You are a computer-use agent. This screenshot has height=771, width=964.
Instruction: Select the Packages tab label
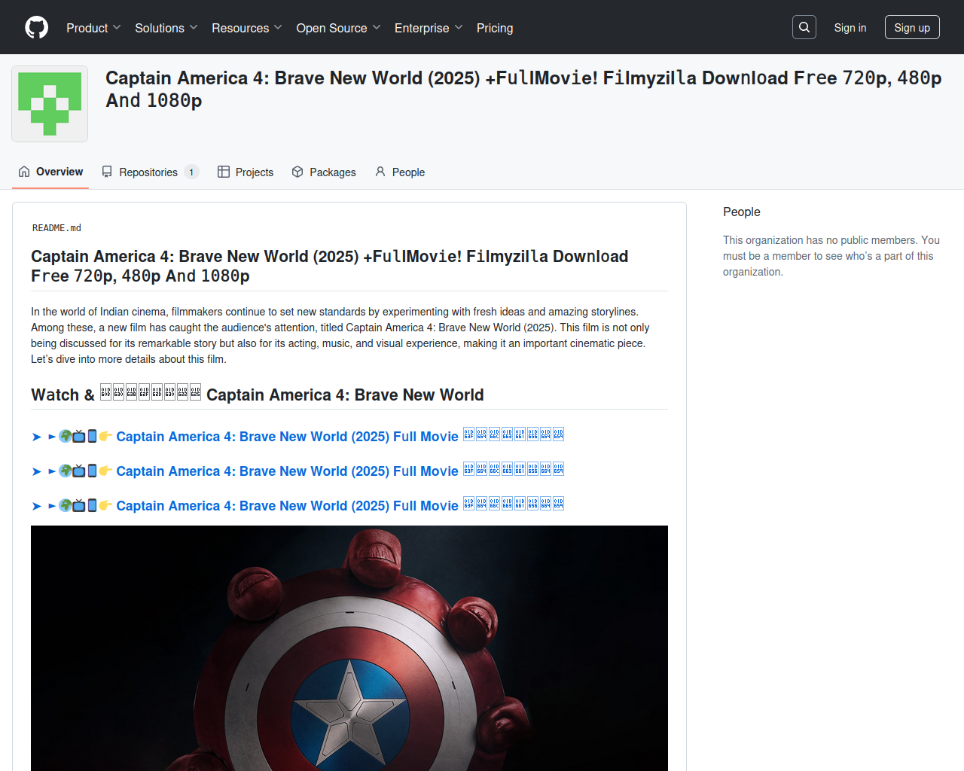click(332, 172)
